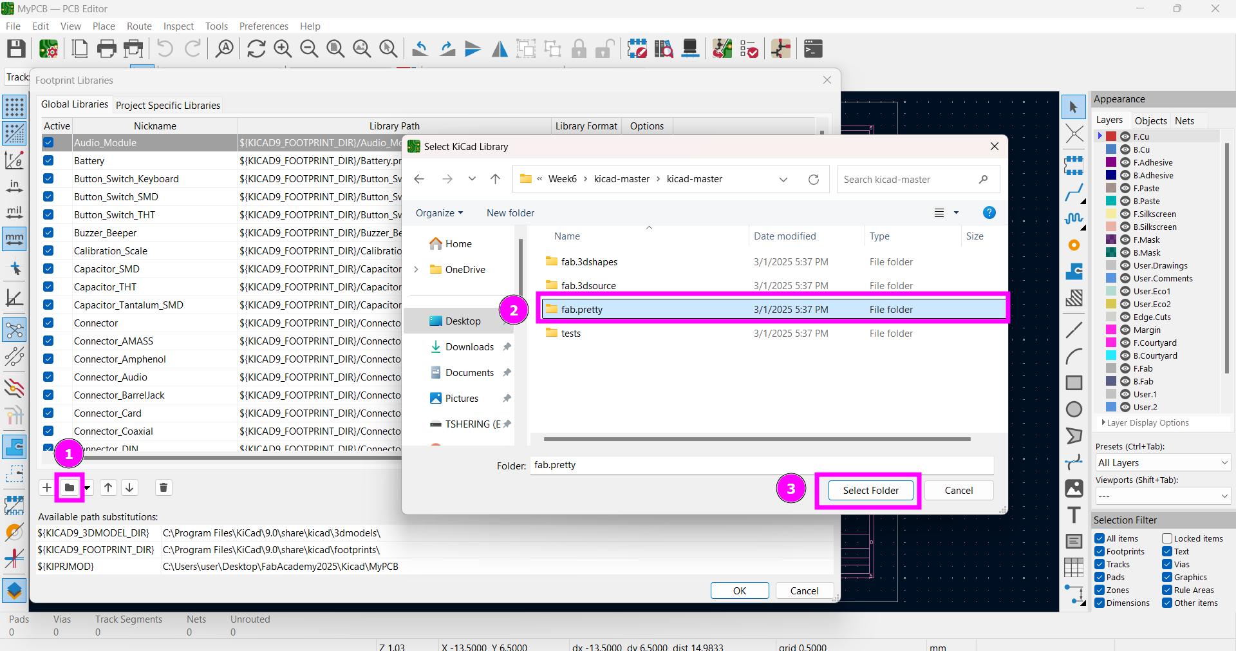Click the Zoom Out magnifier icon

pyautogui.click(x=309, y=49)
